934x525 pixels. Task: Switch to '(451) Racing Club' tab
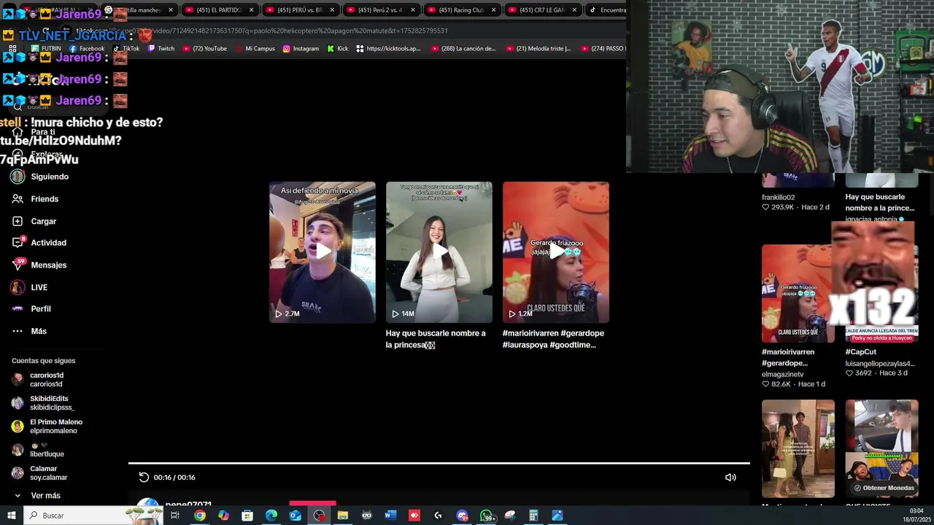click(461, 10)
